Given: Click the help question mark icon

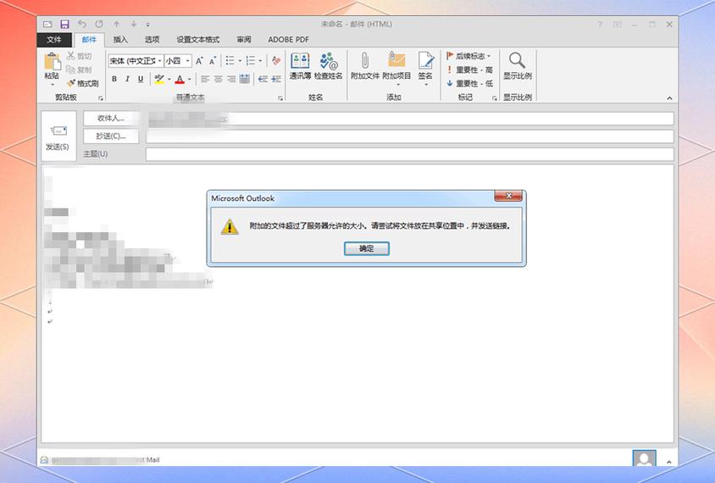Looking at the screenshot, I should 600,25.
